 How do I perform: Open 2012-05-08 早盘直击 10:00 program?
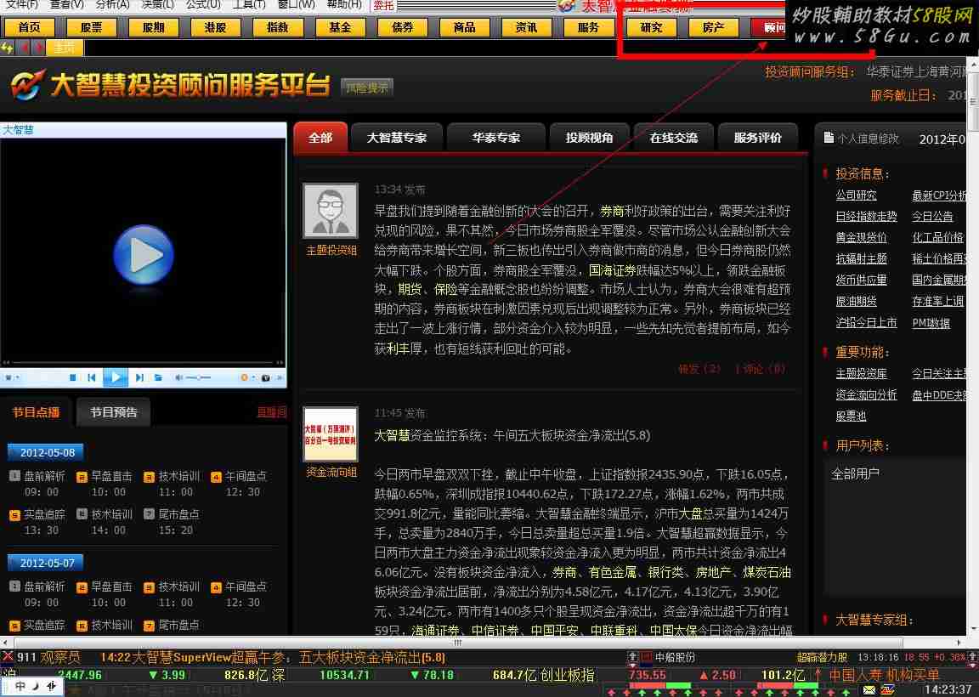click(105, 484)
